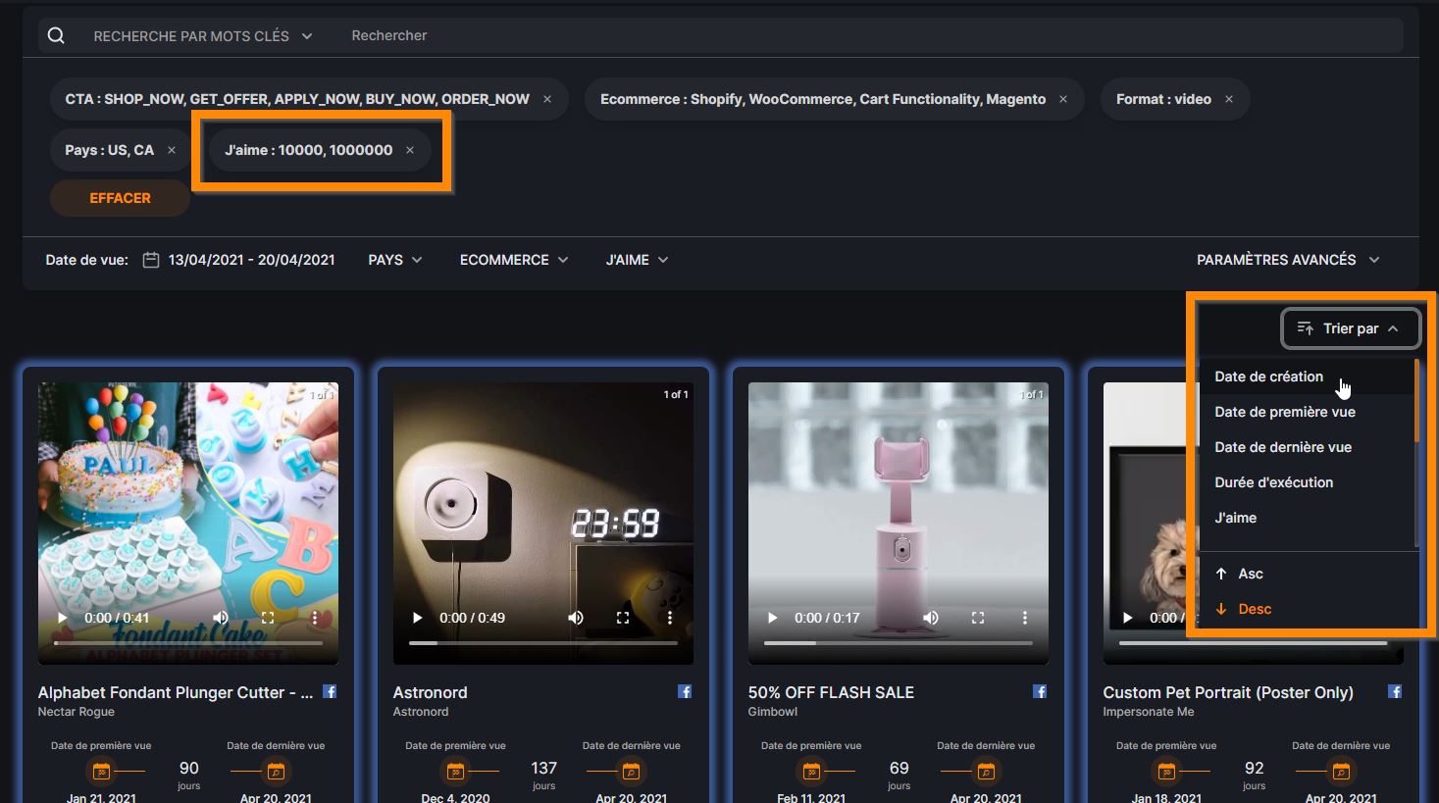Expand the ECOMMERCE filter dropdown
Image resolution: width=1439 pixels, height=803 pixels.
coord(514,260)
